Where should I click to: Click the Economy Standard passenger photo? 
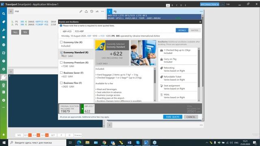tap(143, 53)
